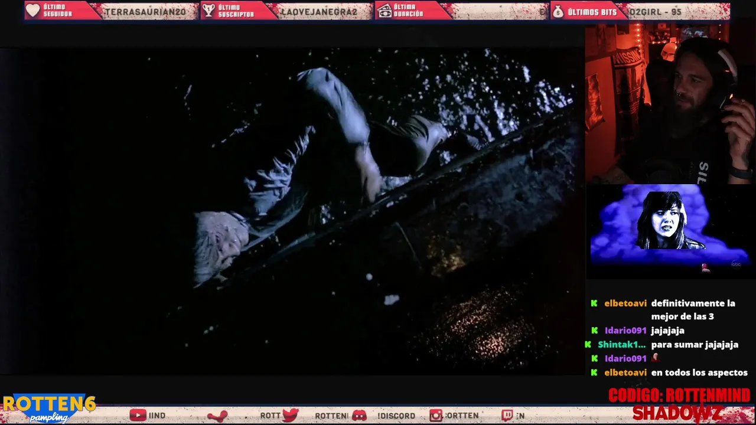The width and height of the screenshot is (756, 425).
Task: Click the emote in Idario091's second message
Action: (654, 358)
